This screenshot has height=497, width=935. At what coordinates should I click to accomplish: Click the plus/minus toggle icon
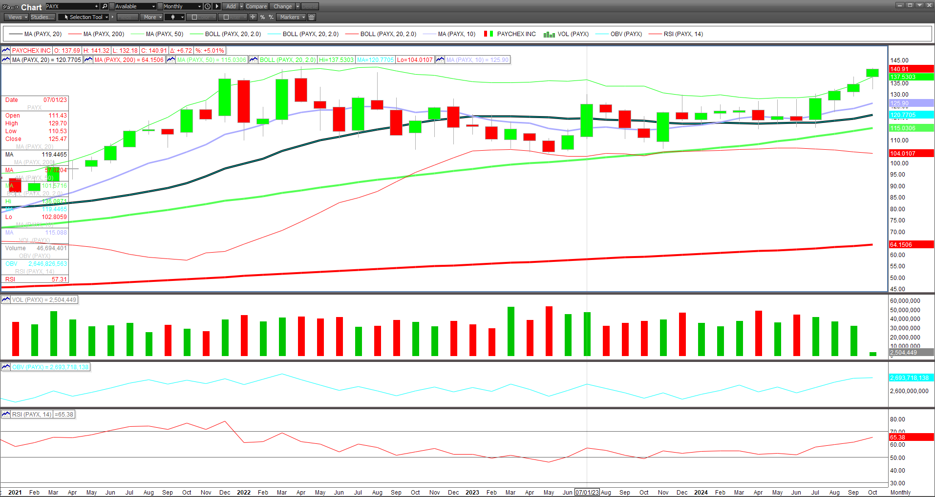click(271, 17)
